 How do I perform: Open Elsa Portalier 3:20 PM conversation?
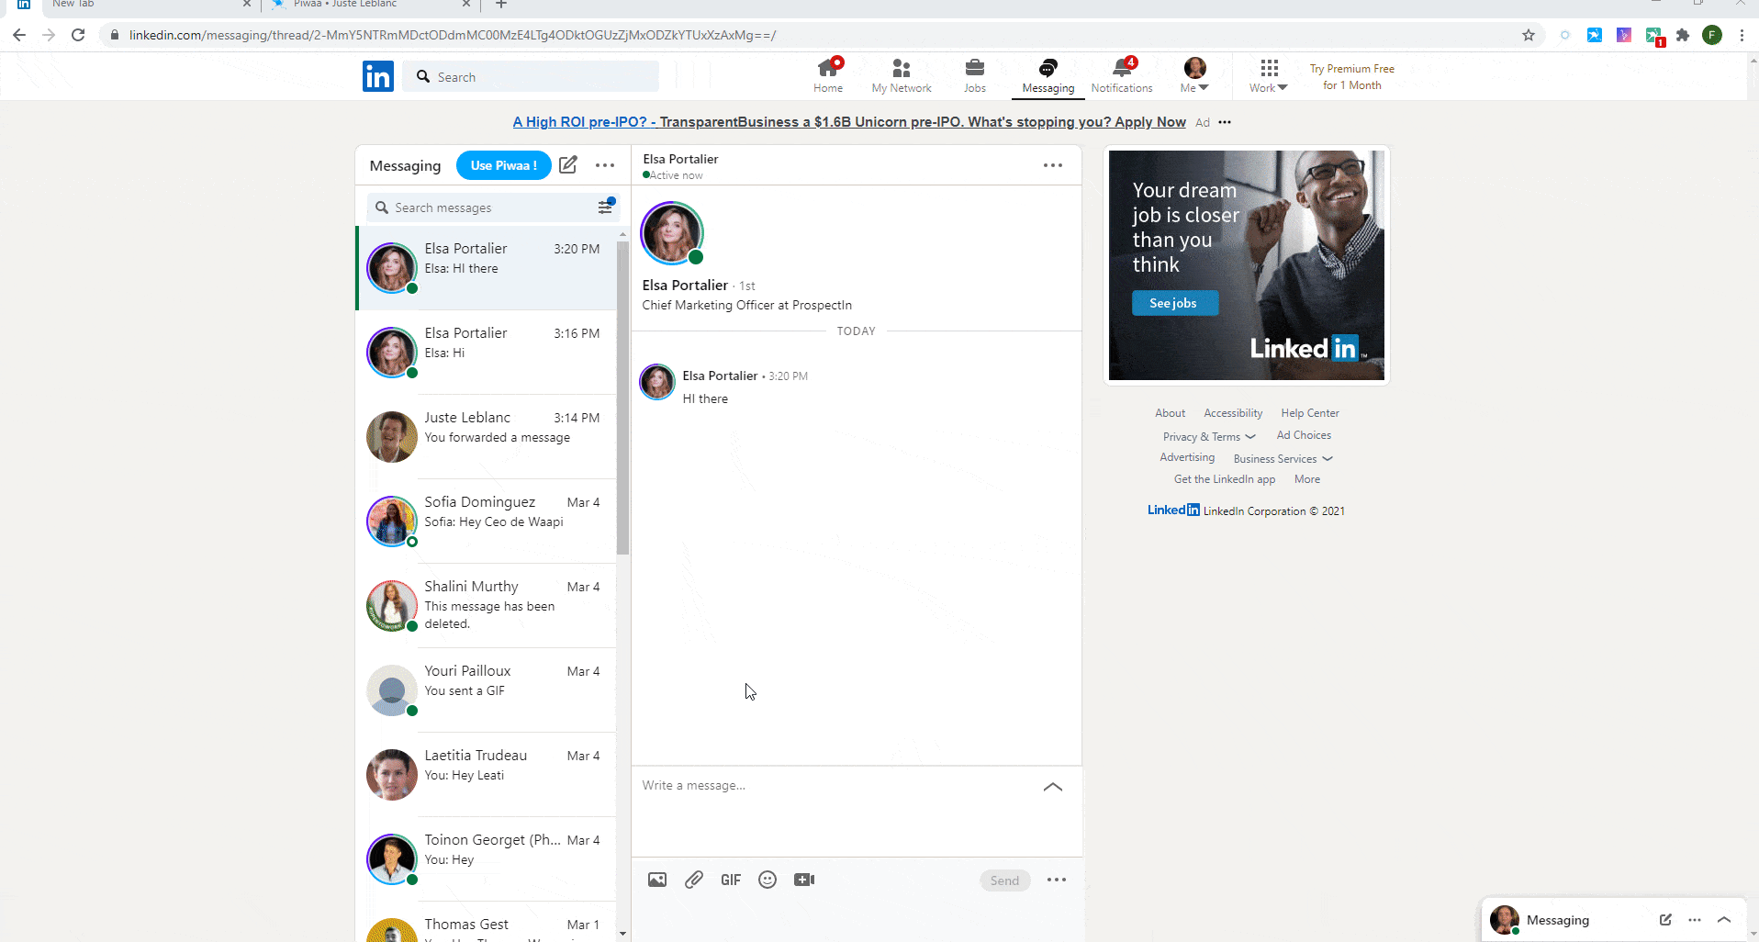point(487,267)
